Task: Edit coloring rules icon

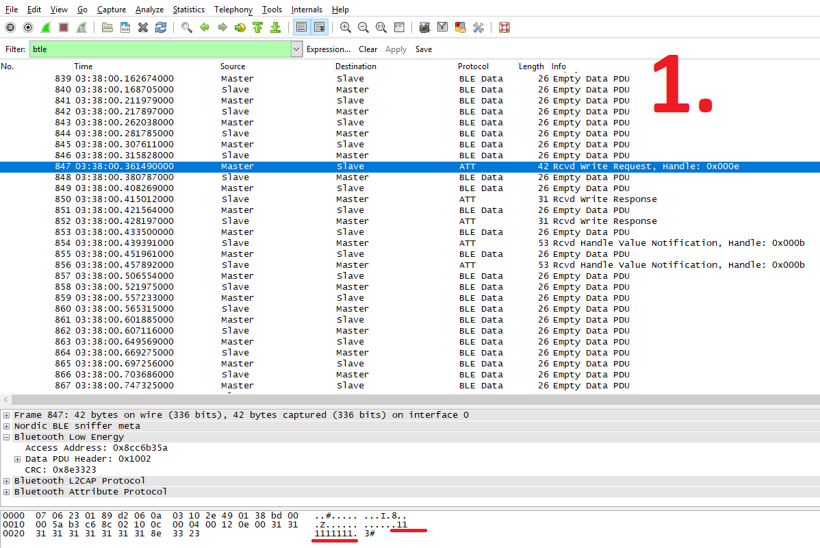Action: click(460, 27)
